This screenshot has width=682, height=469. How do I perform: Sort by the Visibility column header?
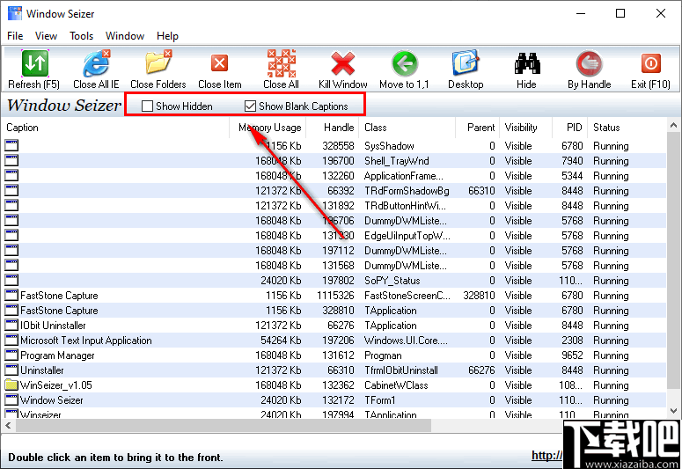pyautogui.click(x=526, y=128)
